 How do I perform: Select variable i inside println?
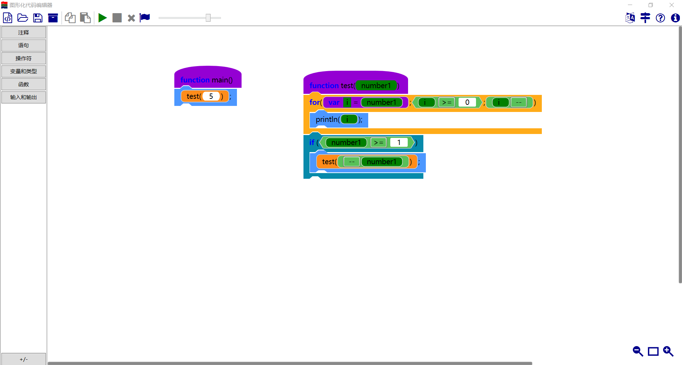pyautogui.click(x=349, y=119)
